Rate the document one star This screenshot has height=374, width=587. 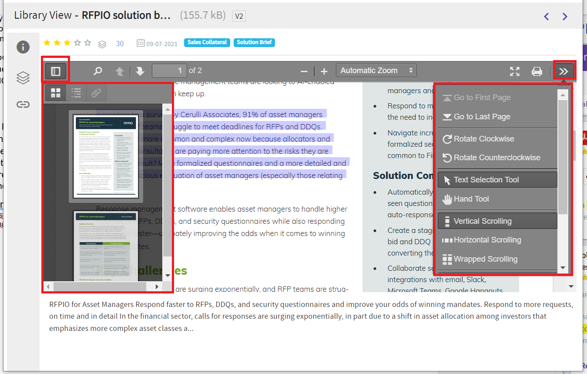tap(47, 43)
